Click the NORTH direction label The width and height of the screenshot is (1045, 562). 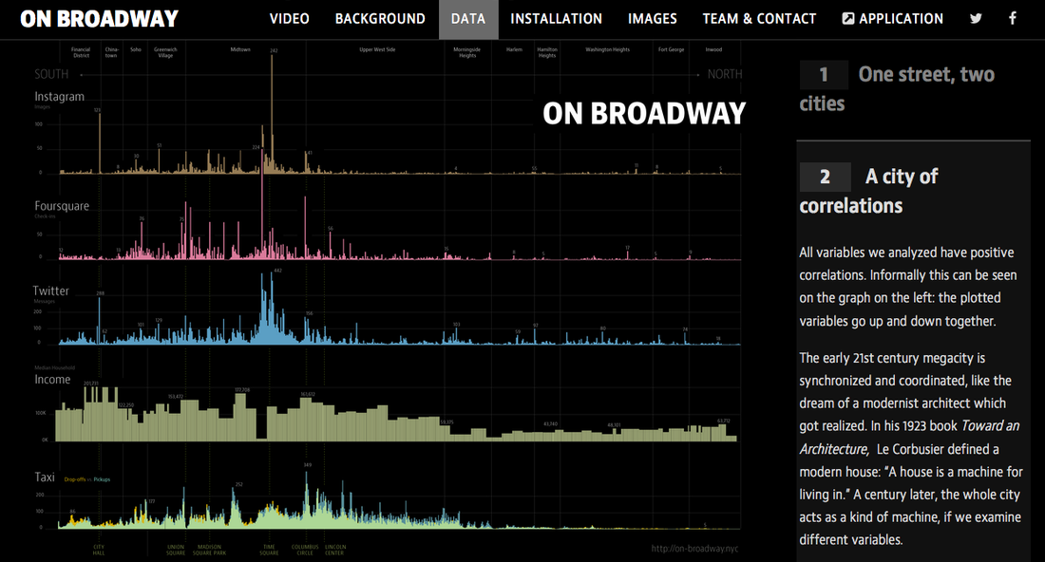(725, 75)
